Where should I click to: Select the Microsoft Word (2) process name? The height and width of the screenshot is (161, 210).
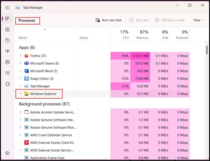click(x=44, y=71)
